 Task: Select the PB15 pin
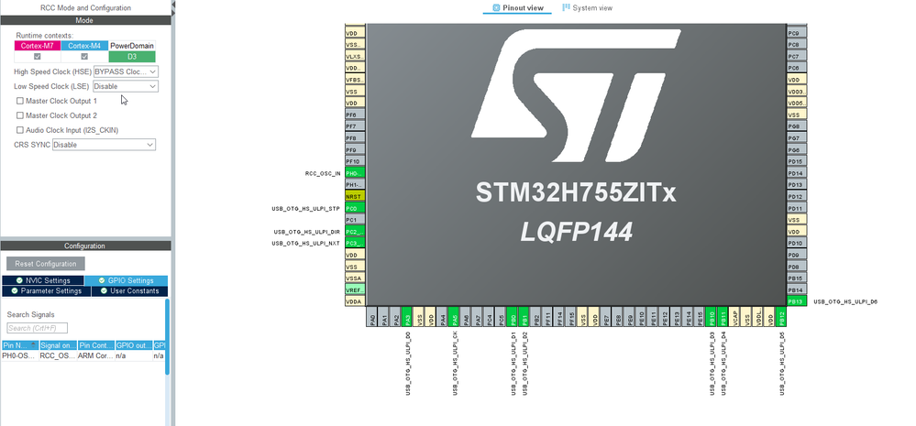(797, 279)
